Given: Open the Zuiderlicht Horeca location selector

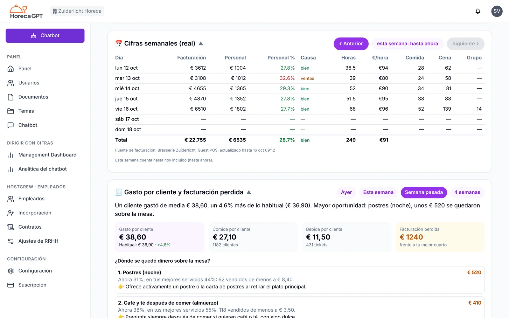Looking at the screenshot, I should [77, 11].
